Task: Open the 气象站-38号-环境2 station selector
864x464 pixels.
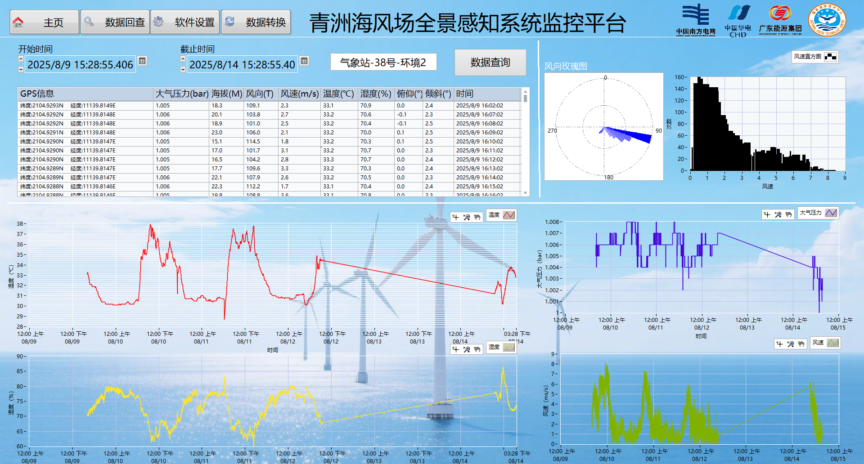Action: [383, 62]
